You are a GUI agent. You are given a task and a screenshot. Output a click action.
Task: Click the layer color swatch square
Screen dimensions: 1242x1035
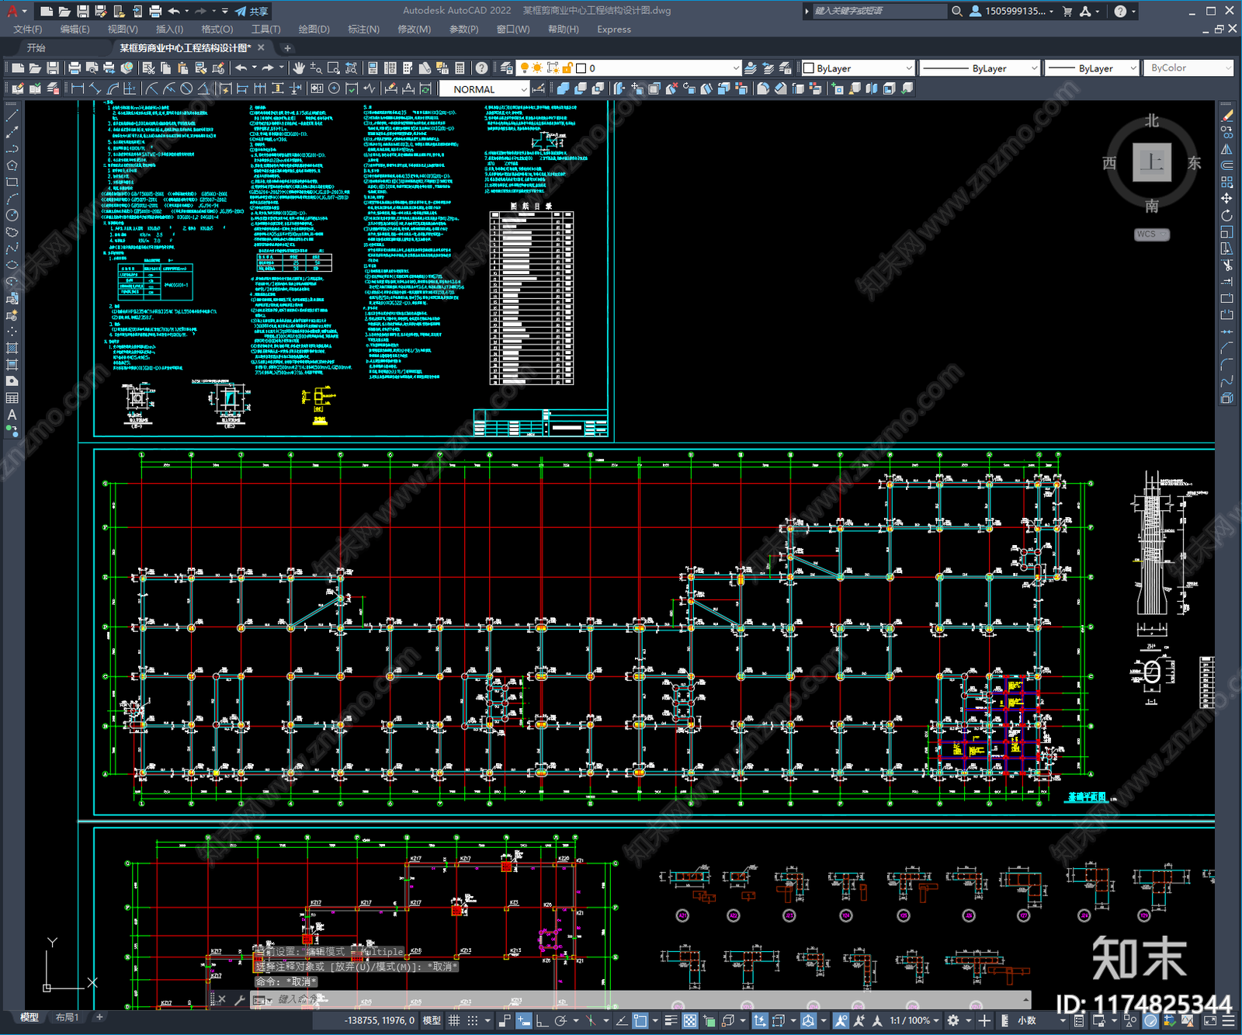click(x=581, y=68)
